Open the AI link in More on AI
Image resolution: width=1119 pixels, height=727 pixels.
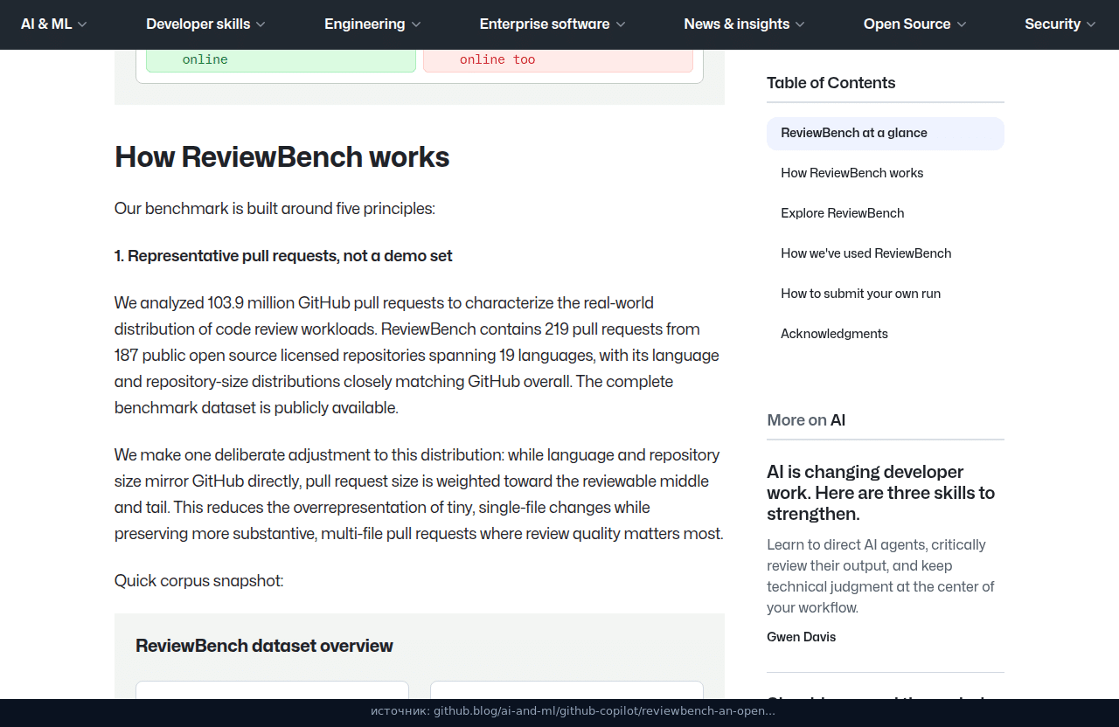tap(838, 420)
